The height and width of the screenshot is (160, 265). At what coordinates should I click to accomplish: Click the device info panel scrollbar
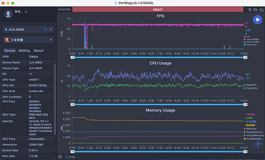click(x=55, y=98)
